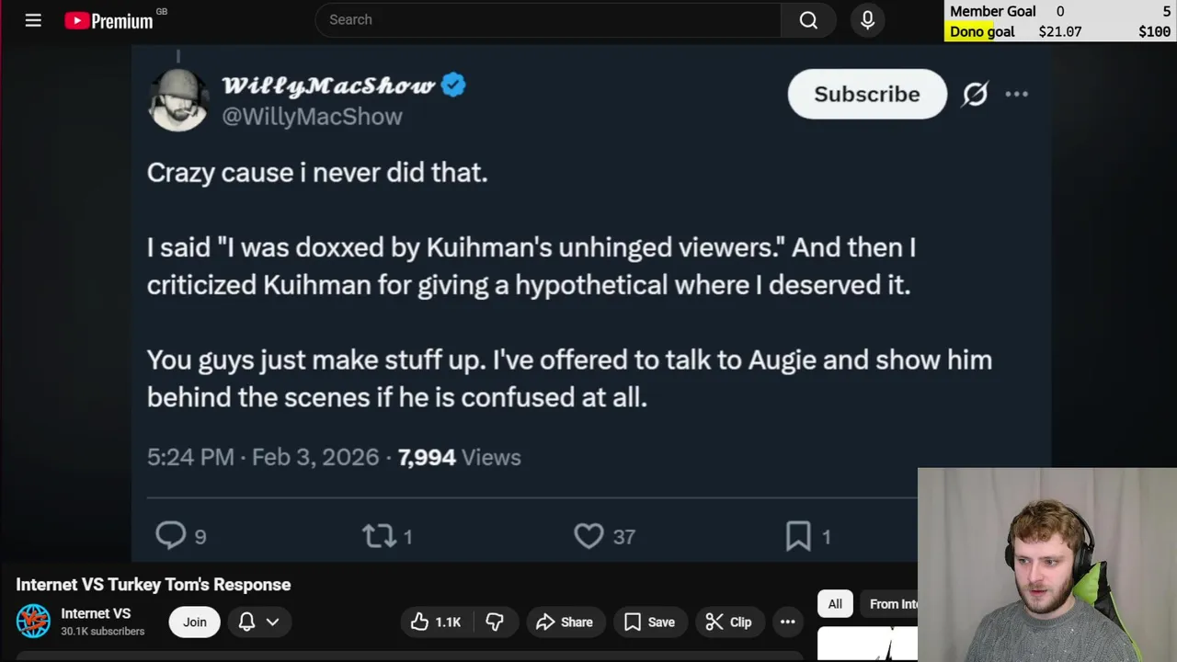
Task: Select the From Internet VS chip
Action: pyautogui.click(x=894, y=604)
